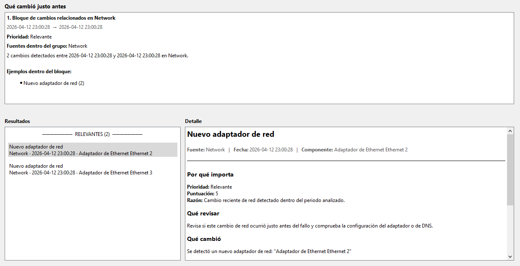Click the large 'Nuevo adaptador de red' detail title

point(231,134)
